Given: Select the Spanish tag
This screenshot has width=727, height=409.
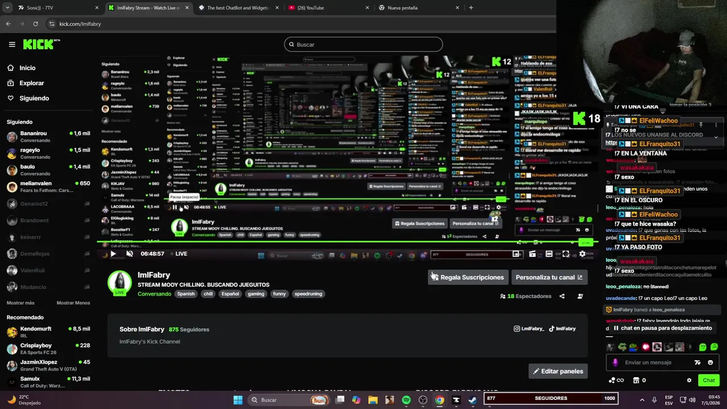Looking at the screenshot, I should (186, 294).
